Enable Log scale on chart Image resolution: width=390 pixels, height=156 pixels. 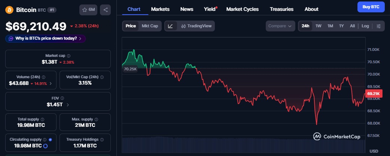click(x=365, y=26)
